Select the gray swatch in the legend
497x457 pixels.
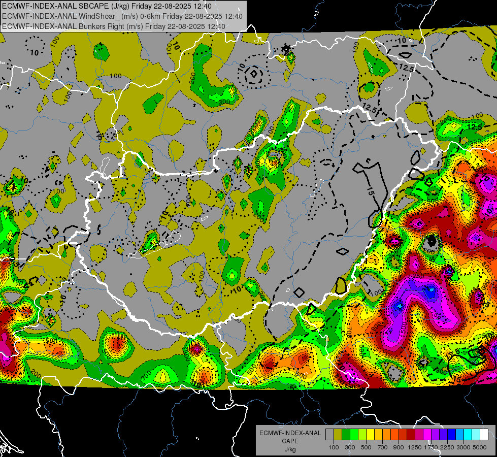[329, 434]
